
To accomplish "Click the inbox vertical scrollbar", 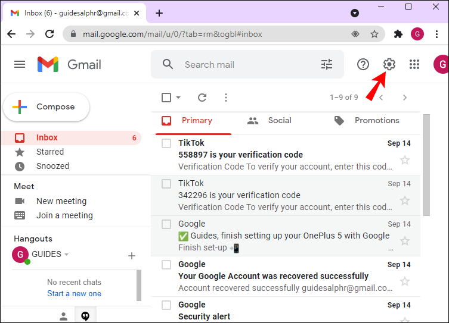I will 426,165.
